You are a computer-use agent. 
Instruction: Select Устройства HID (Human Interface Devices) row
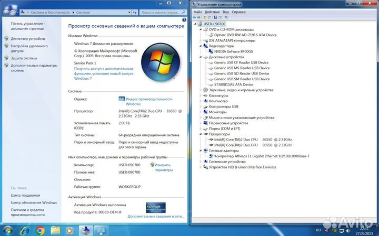(x=242, y=167)
